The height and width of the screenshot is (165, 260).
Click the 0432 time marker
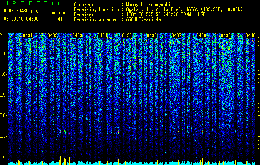pyautogui.click(x=52, y=35)
